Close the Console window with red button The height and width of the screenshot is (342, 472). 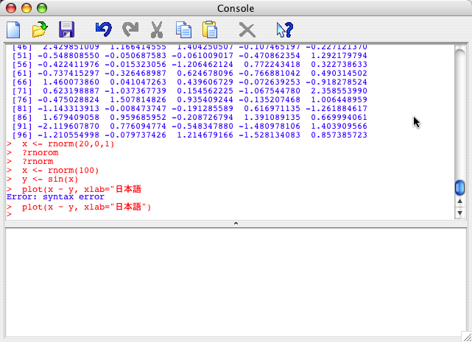11,9
